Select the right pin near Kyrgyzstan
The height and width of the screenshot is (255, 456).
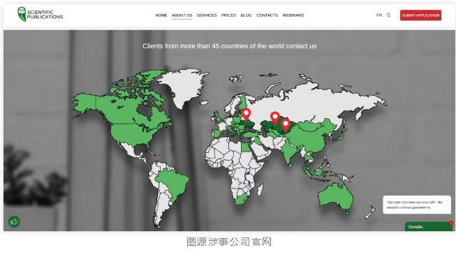coord(286,125)
